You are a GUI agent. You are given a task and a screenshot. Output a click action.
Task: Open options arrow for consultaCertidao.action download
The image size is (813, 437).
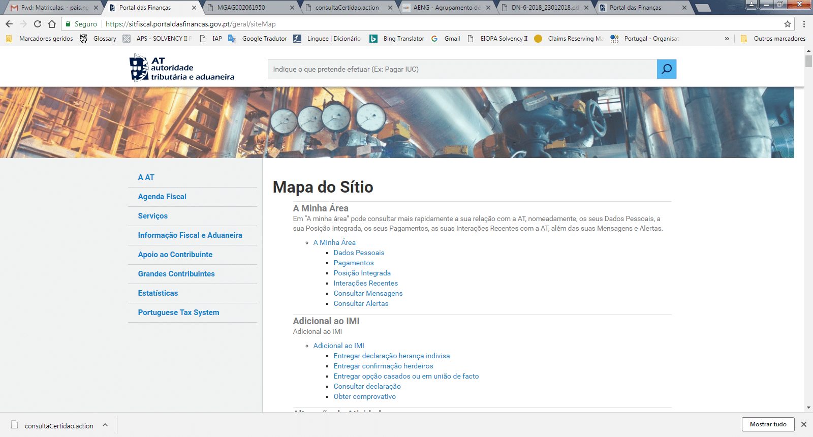coord(105,425)
